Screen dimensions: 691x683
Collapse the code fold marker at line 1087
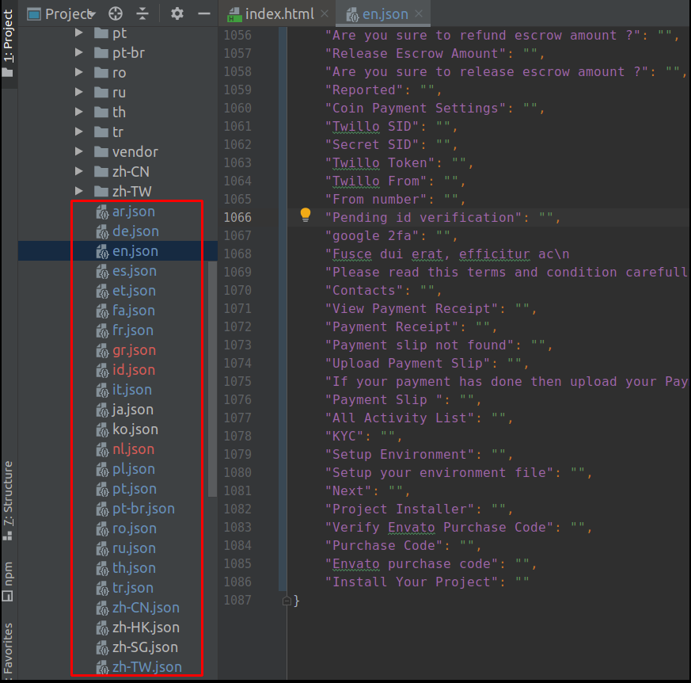click(287, 601)
